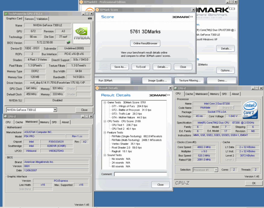This screenshot has width=264, height=208.
Task: Click Details in 3DMark Score dialog
Action: tap(162, 67)
